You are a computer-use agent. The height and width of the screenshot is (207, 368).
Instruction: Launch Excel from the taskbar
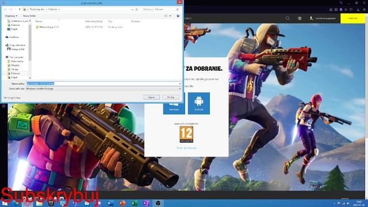135,203
